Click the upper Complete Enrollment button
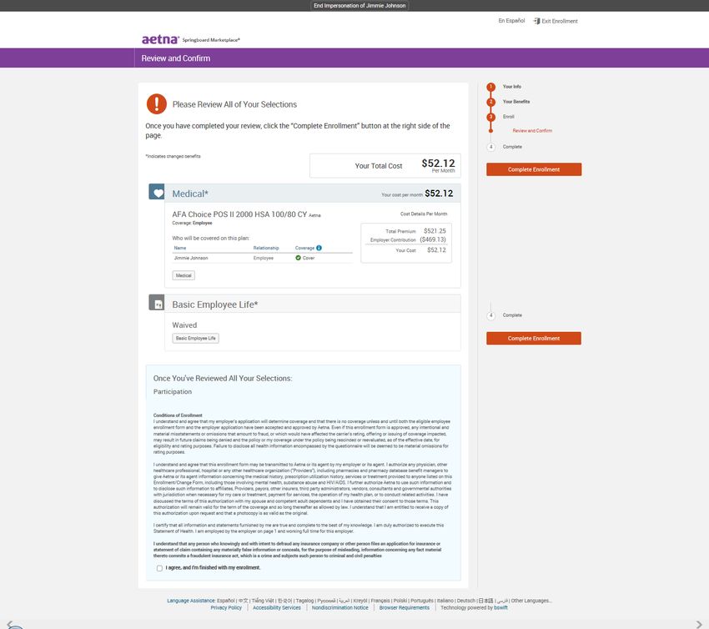Image resolution: width=709 pixels, height=629 pixels. pos(534,169)
